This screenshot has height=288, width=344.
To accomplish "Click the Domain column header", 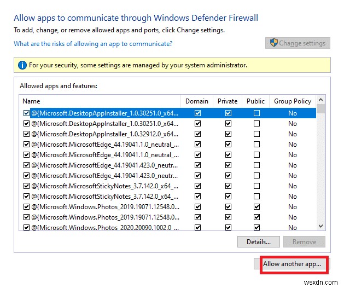I will coord(197,101).
